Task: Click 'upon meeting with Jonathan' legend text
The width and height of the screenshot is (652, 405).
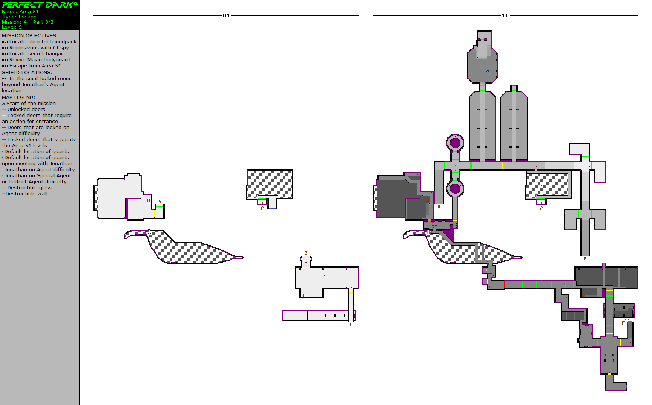Action: [37, 164]
